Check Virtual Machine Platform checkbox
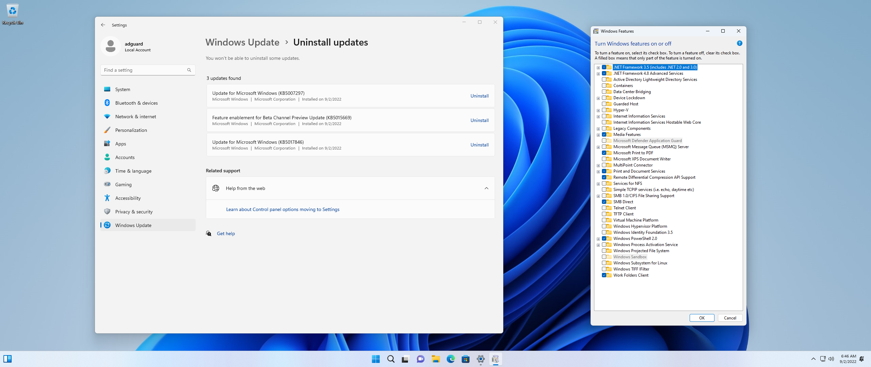871x367 pixels. pyautogui.click(x=604, y=220)
